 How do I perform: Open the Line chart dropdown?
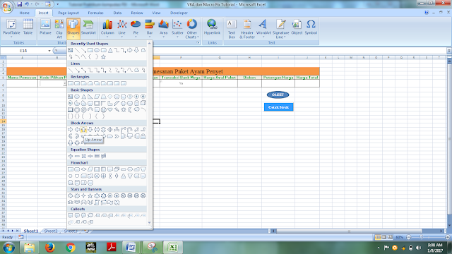(x=122, y=28)
